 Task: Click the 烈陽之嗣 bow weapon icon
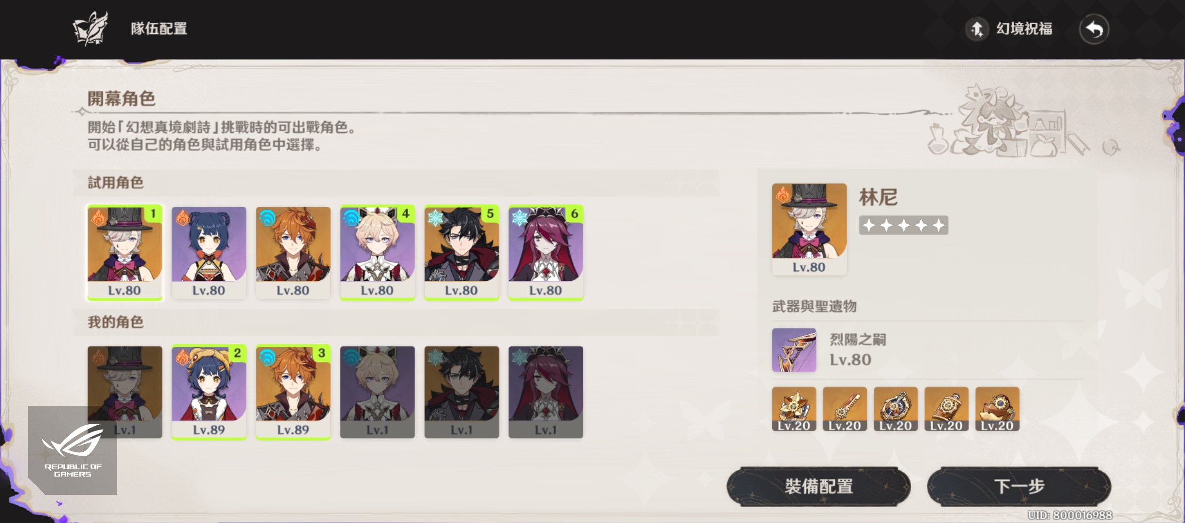click(x=794, y=350)
